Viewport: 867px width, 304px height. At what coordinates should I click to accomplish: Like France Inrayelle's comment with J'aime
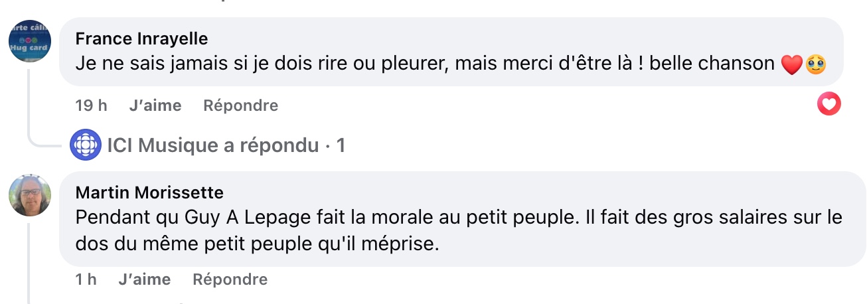[155, 106]
